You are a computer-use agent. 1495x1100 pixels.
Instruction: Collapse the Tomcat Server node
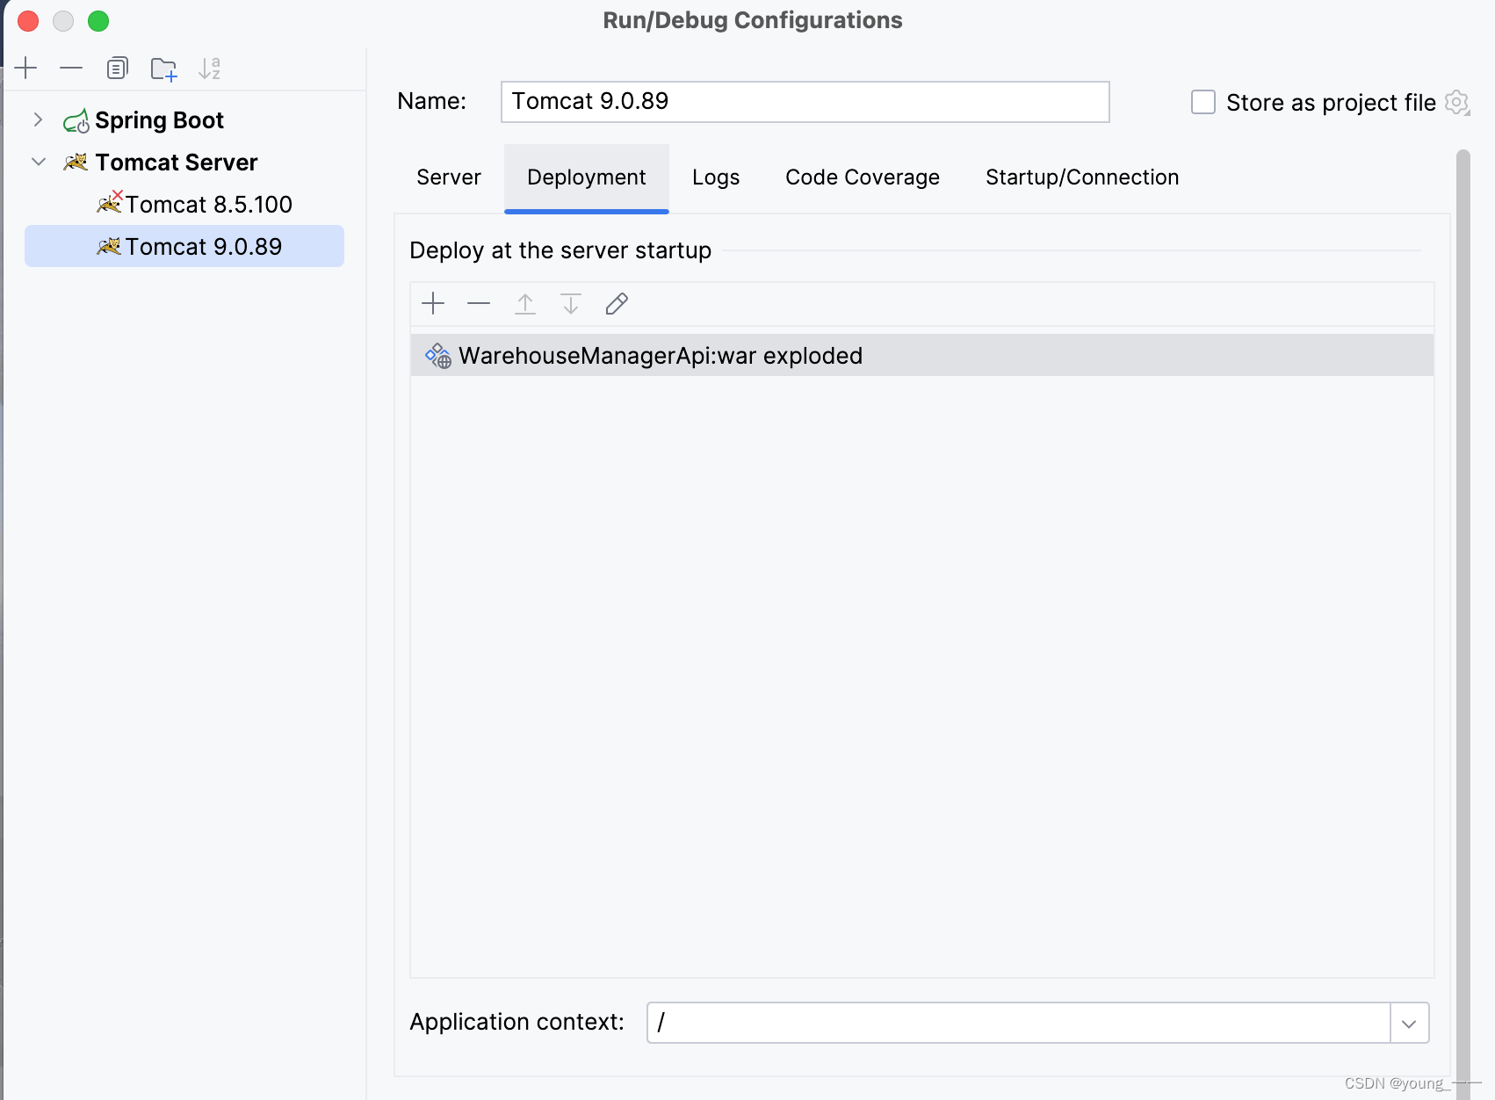38,162
